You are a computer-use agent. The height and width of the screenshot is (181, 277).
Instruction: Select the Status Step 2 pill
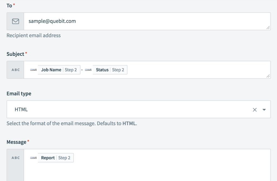click(x=110, y=70)
